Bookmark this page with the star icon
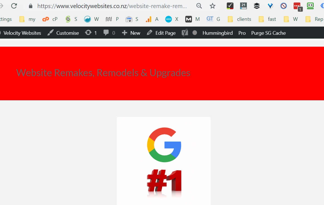The width and height of the screenshot is (324, 205). 213,6
